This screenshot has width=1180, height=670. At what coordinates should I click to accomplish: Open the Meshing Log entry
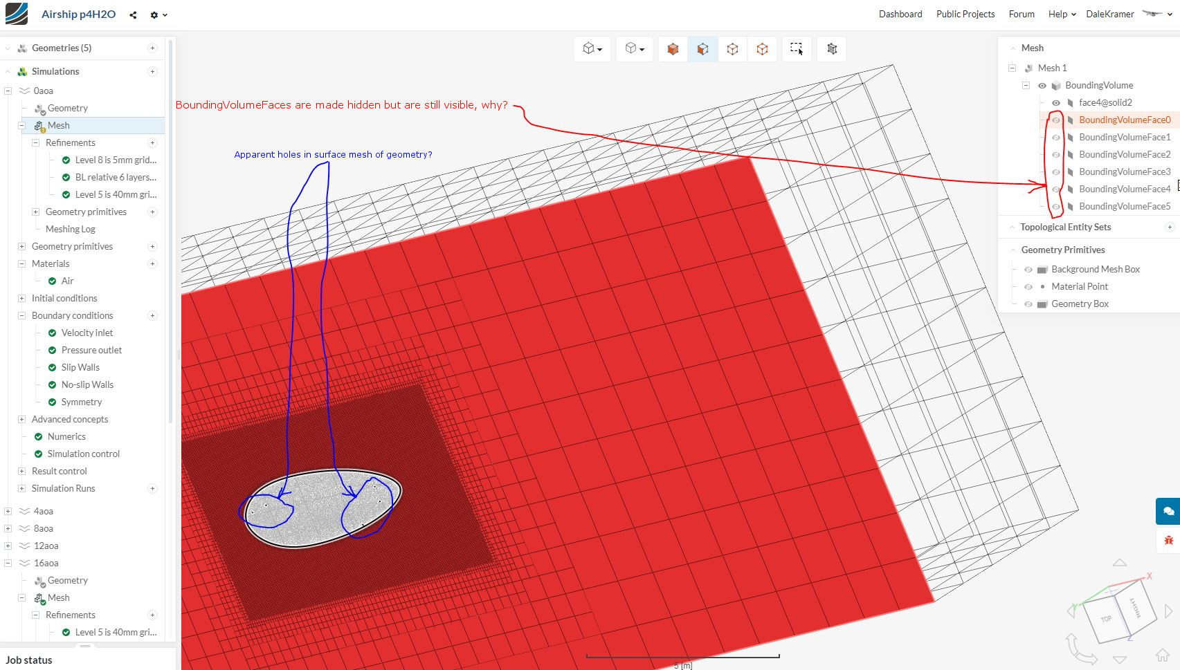[70, 229]
